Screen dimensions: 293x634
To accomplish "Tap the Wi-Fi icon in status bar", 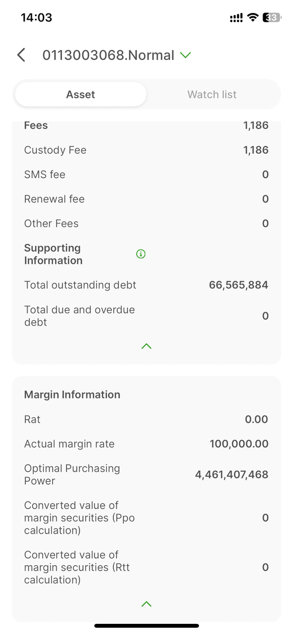I will click(253, 17).
